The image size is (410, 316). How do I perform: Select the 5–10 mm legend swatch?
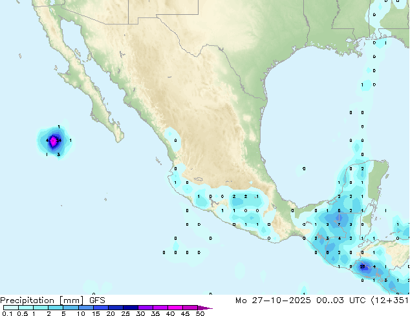tap(70, 308)
